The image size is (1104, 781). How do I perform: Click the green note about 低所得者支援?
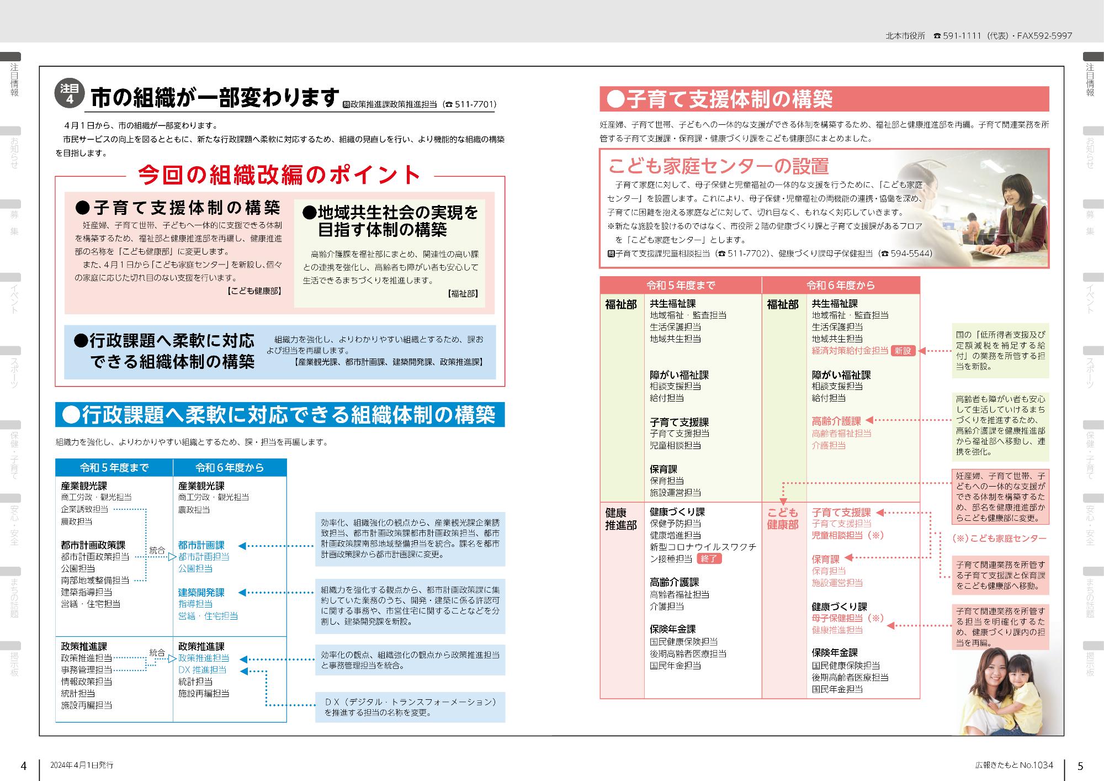(x=1000, y=350)
